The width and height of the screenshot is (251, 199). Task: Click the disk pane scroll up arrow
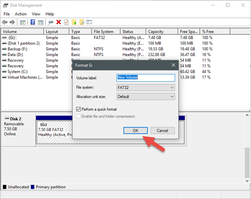[x=247, y=115]
